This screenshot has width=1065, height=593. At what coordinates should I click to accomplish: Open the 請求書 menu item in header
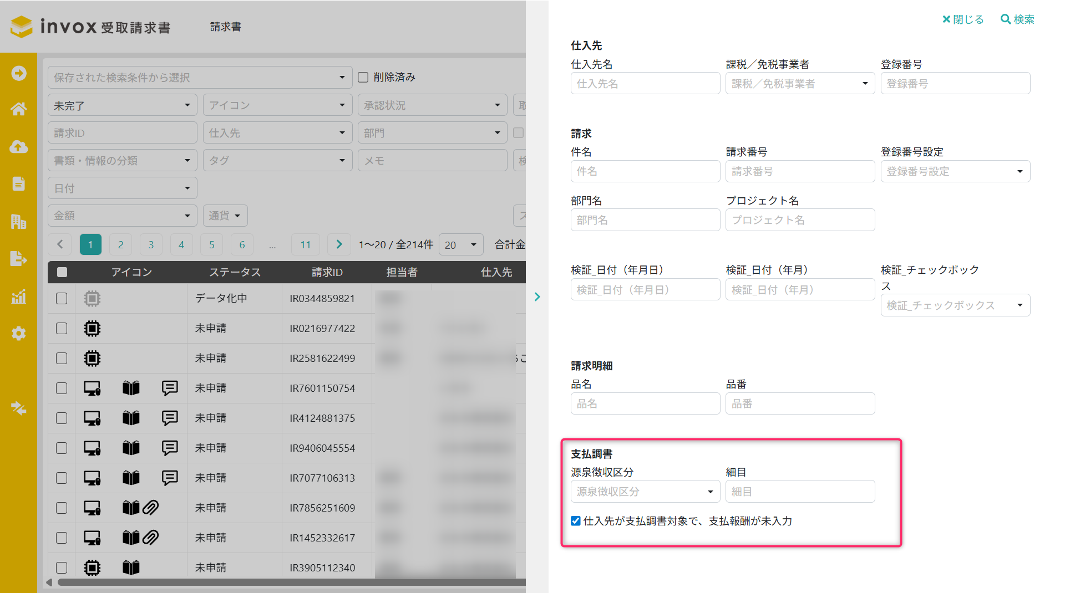point(225,27)
